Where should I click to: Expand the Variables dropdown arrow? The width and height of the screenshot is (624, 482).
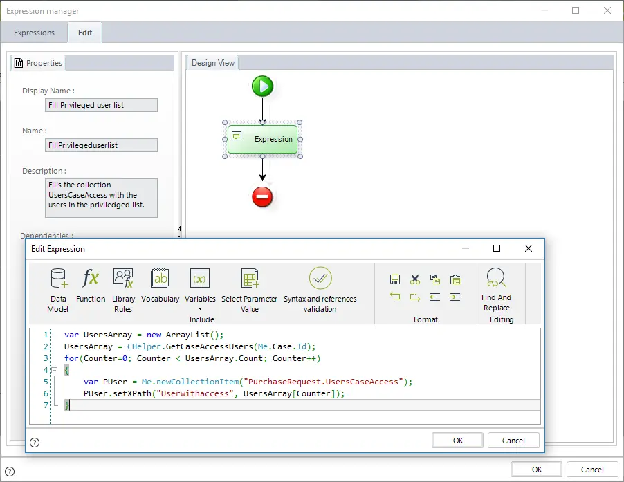click(x=200, y=308)
